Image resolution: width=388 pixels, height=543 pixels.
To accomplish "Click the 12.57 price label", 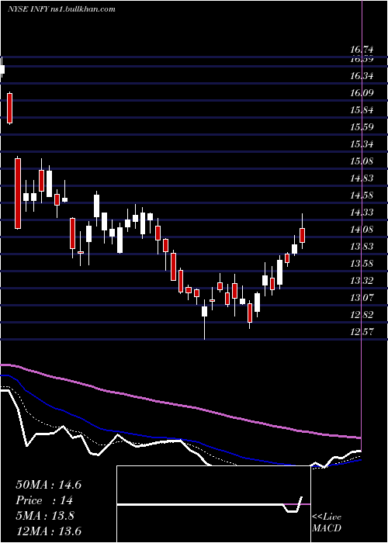I will pos(362,332).
